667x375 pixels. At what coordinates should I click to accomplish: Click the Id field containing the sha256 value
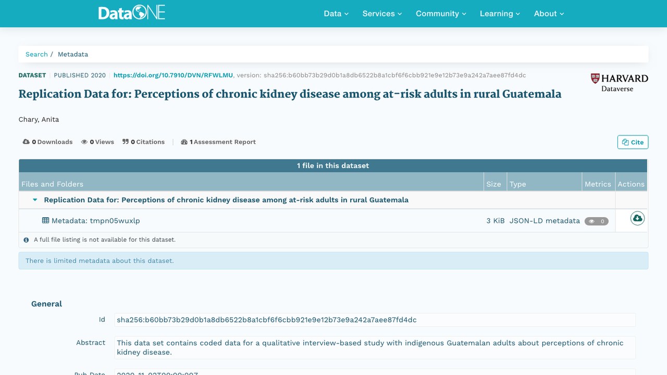[x=375, y=320]
